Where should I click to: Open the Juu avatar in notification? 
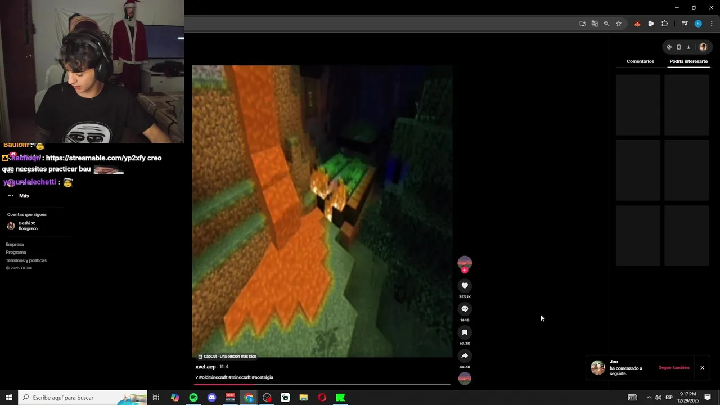[x=598, y=368]
